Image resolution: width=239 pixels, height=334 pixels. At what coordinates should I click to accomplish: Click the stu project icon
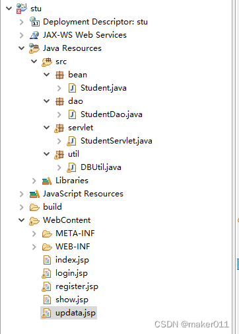click(x=22, y=9)
